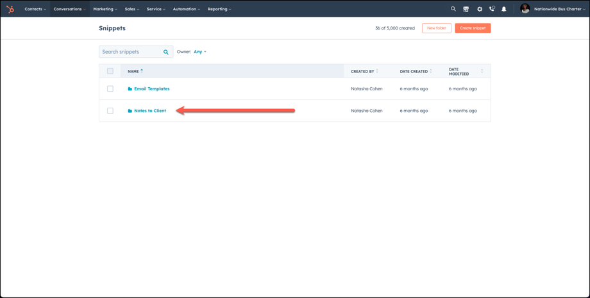Open the search magnifier in top bar

tap(453, 9)
